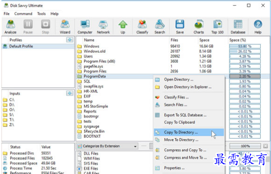This screenshot has height=174, width=271.
Task: Click the Pause toolbar icon
Action: tap(28, 27)
